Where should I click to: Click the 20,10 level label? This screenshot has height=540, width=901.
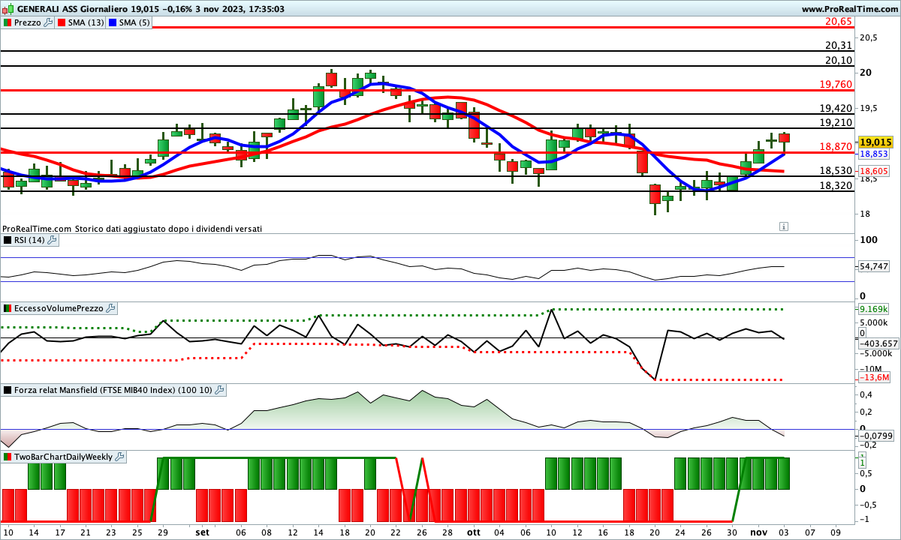click(x=838, y=60)
